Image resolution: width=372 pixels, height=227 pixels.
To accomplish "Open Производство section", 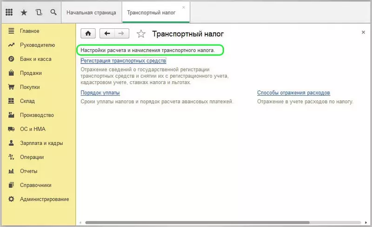I will [37, 115].
